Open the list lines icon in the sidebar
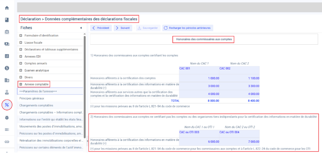Viewport: 322px width, 153px height. pos(7,130)
